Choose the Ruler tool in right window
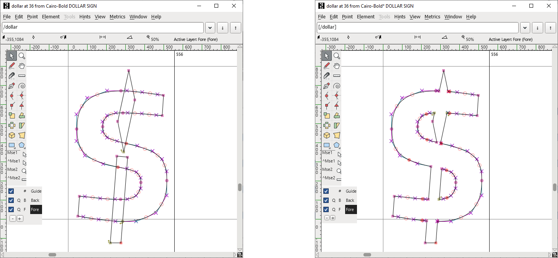The height and width of the screenshot is (258, 558). point(337,76)
